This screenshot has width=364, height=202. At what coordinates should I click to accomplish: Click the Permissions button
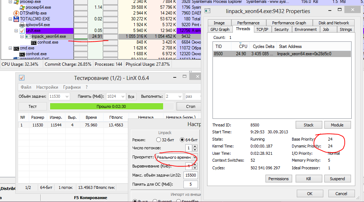click(278, 178)
